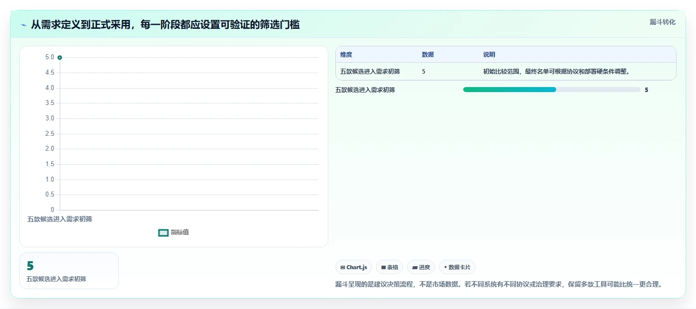
Task: Click the data point at 5.0 on the chart
Action: pos(60,58)
